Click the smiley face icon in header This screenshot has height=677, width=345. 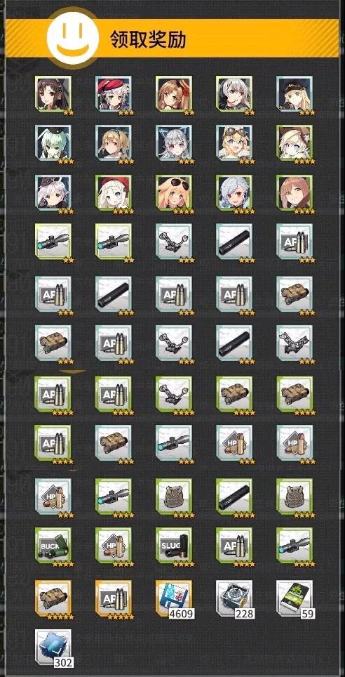point(74,37)
